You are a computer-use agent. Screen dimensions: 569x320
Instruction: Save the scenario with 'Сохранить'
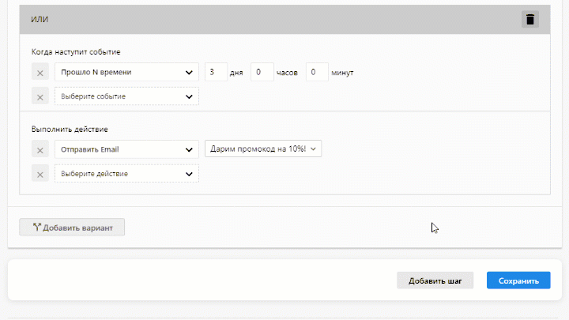pyautogui.click(x=518, y=280)
